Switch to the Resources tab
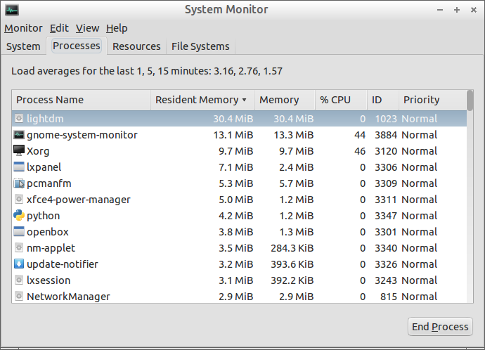This screenshot has height=350, width=485. [x=136, y=46]
